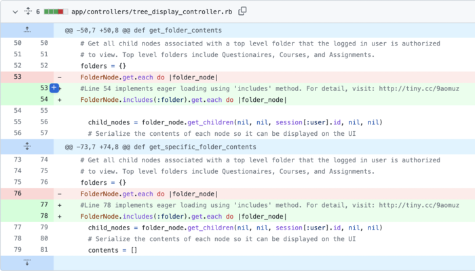
Task: Click 'Get all child nodes' comment line 50
Action: [x=260, y=43]
